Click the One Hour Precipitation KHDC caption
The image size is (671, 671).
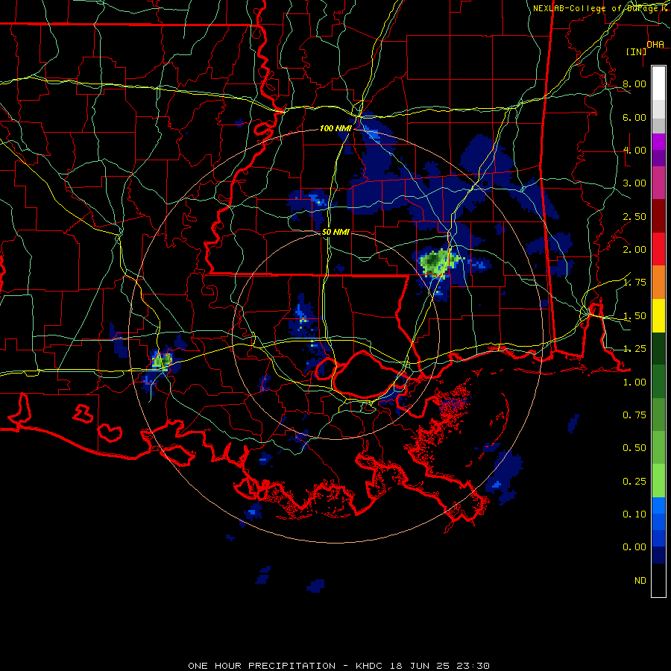[338, 666]
